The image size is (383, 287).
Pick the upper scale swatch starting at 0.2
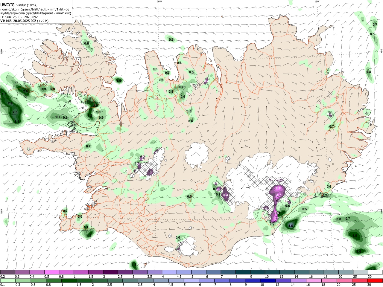click(7, 272)
